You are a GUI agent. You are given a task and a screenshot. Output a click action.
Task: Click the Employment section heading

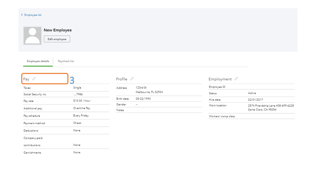pos(220,79)
